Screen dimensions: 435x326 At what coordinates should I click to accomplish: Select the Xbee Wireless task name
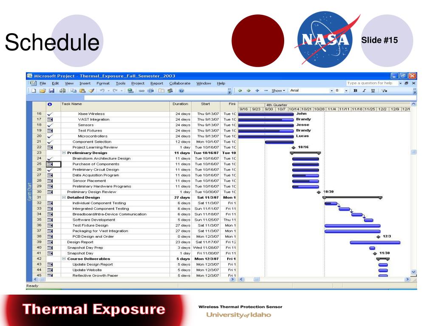point(91,114)
